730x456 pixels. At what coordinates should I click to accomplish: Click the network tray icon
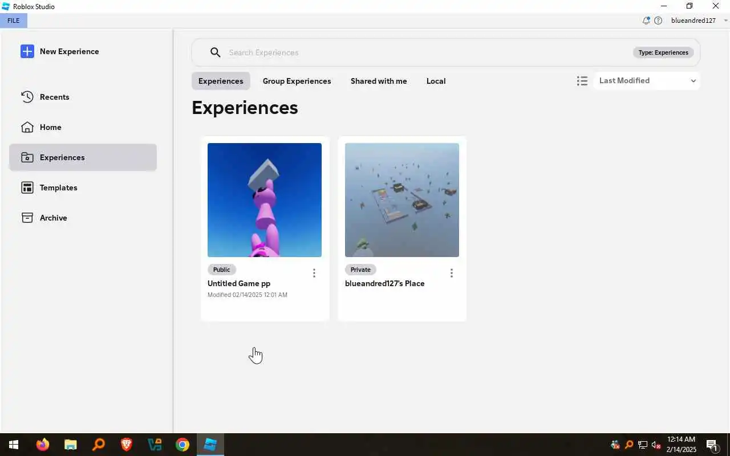point(643,445)
